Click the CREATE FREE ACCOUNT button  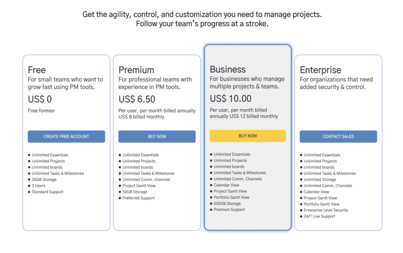tap(66, 136)
